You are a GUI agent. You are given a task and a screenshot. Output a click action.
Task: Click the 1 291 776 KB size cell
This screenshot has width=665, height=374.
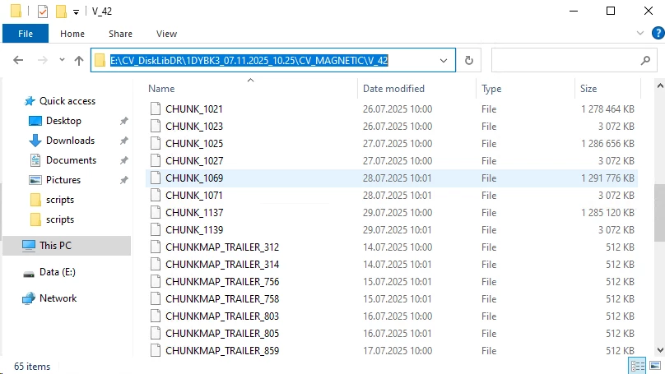607,178
